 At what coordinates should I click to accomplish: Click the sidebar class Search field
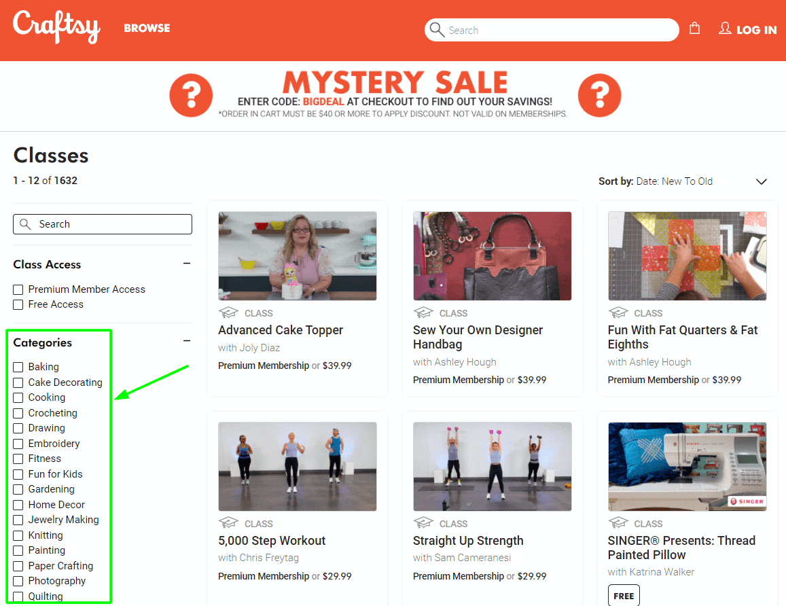(x=103, y=224)
